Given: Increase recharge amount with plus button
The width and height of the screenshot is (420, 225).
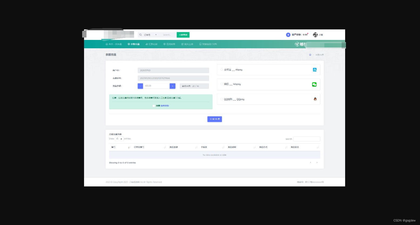Looking at the screenshot, I should click(172, 86).
